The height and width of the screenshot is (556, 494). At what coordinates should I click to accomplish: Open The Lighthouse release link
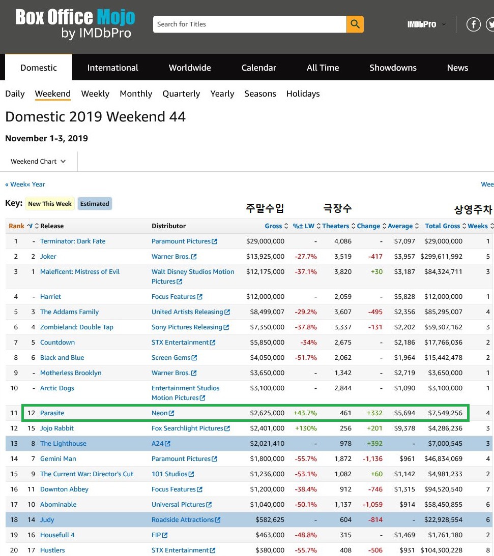pos(63,444)
